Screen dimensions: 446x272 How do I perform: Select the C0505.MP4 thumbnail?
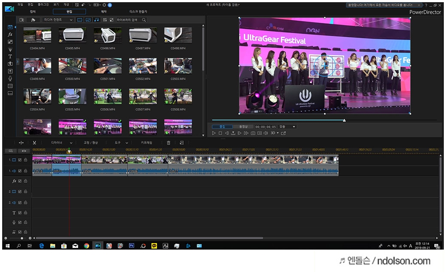tap(72, 97)
